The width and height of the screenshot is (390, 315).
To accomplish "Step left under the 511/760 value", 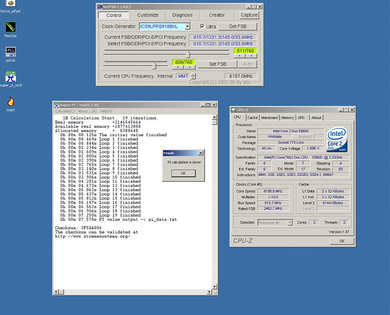I will coord(240,56).
